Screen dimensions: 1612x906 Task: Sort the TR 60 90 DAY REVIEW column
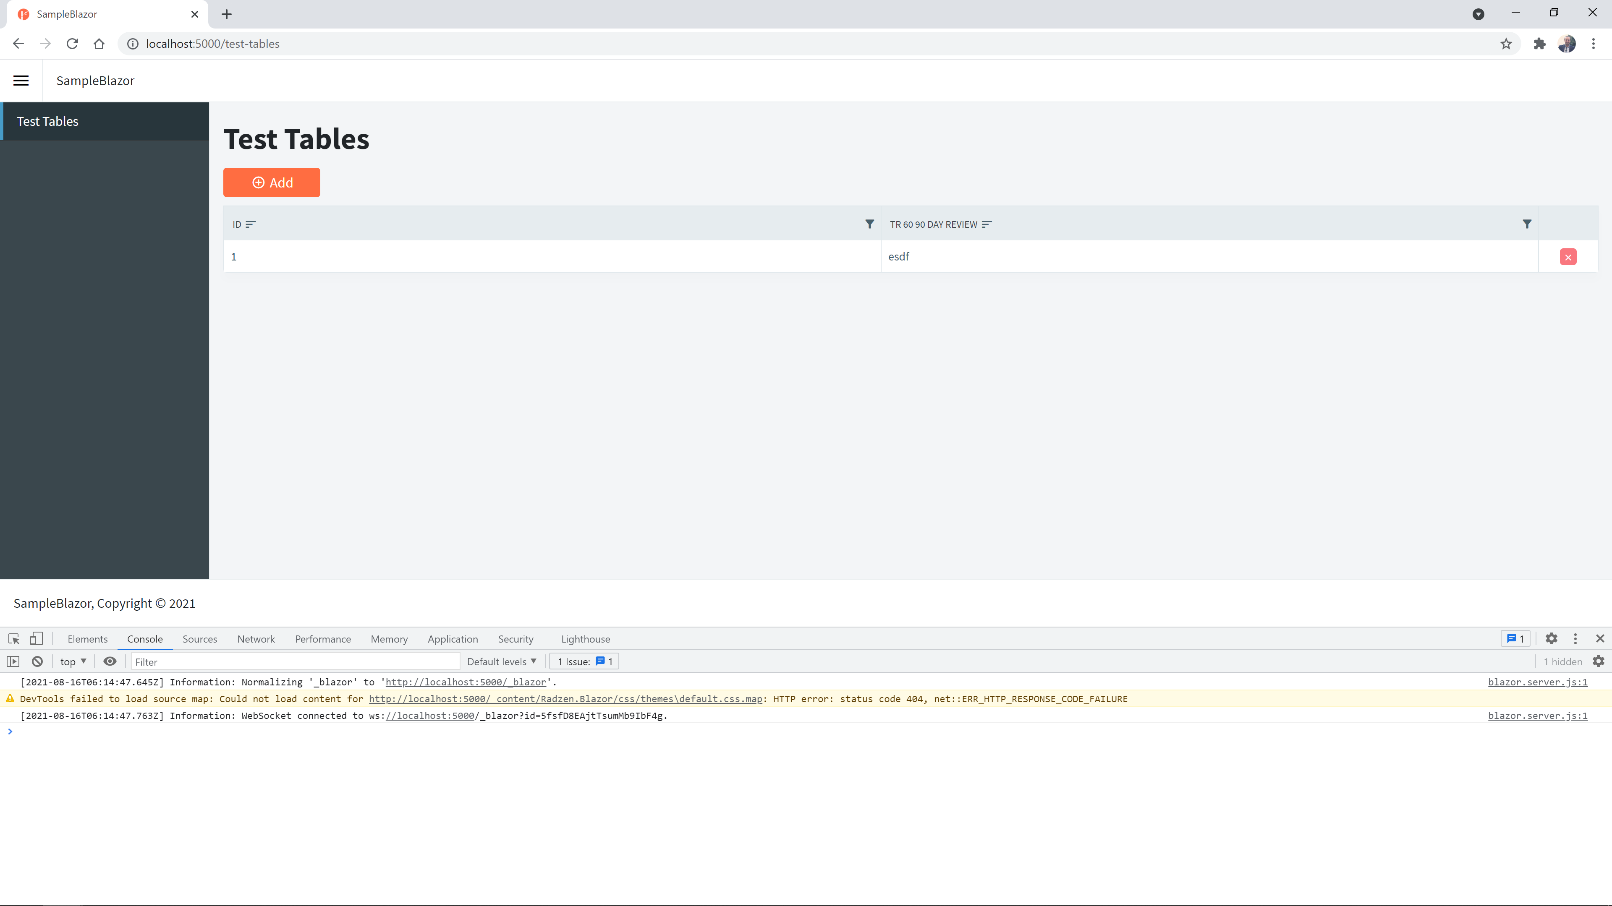pos(987,224)
